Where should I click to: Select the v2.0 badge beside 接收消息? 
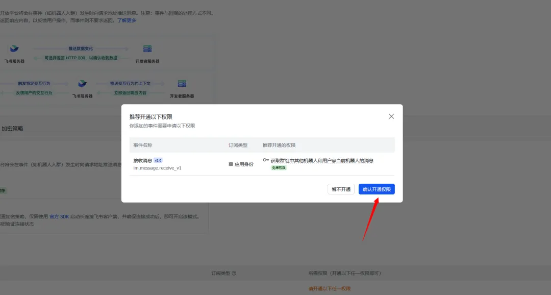point(158,160)
